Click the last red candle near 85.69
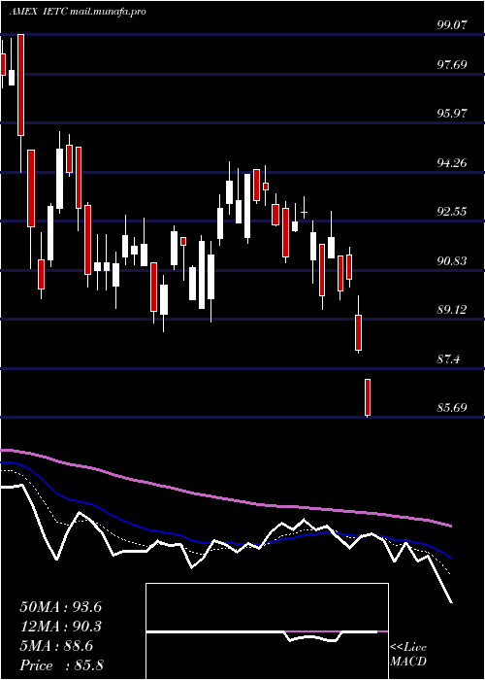 pyautogui.click(x=368, y=397)
